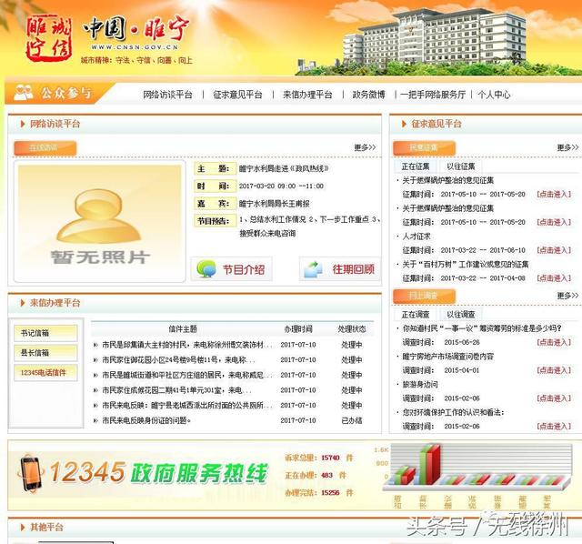Open letter about 御花园小区24号楼
The width and height of the screenshot is (582, 544).
(x=178, y=360)
